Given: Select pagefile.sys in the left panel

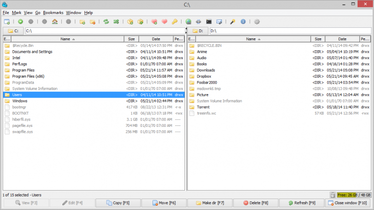Looking at the screenshot, I should (94, 126).
